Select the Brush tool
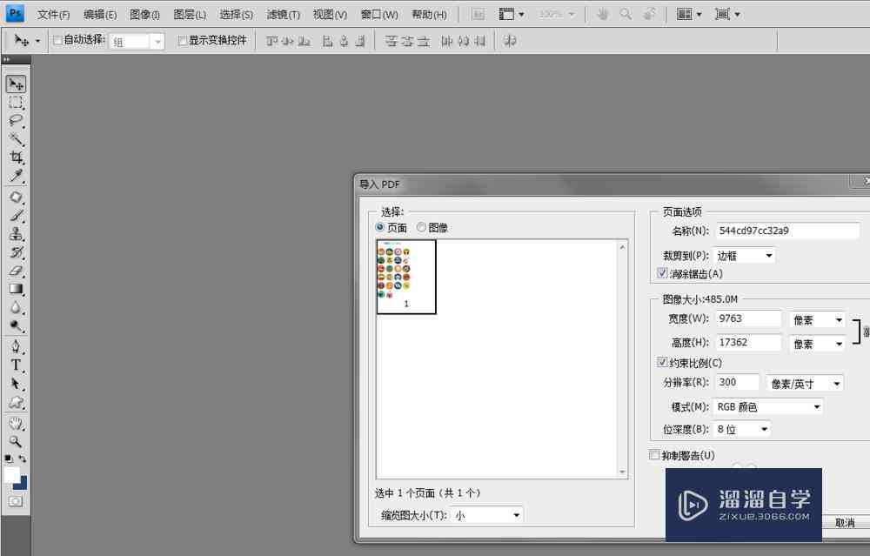The height and width of the screenshot is (556, 870). [16, 215]
